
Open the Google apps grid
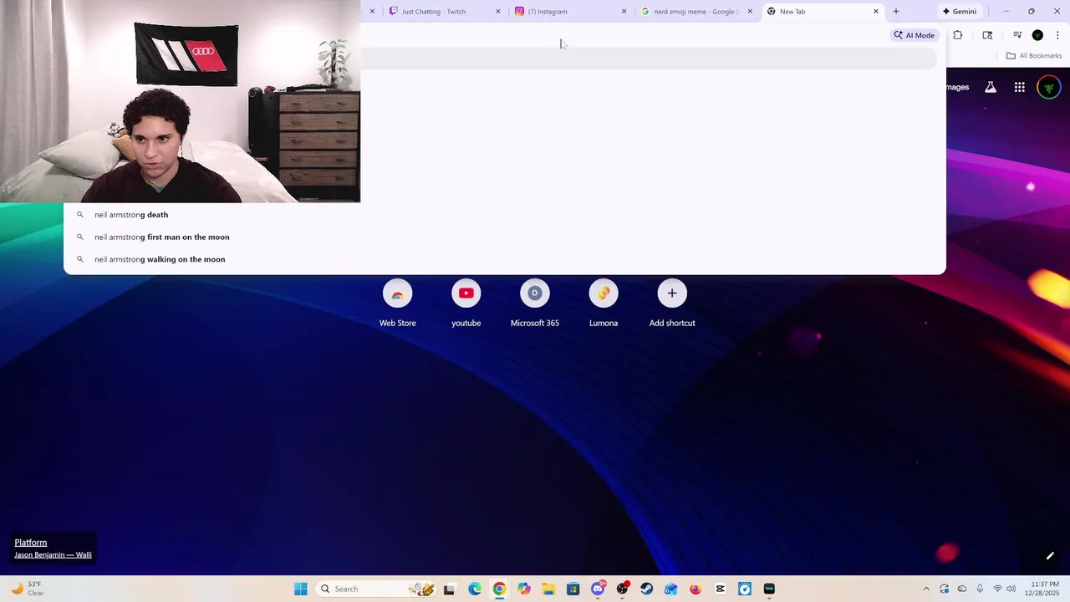1020,87
